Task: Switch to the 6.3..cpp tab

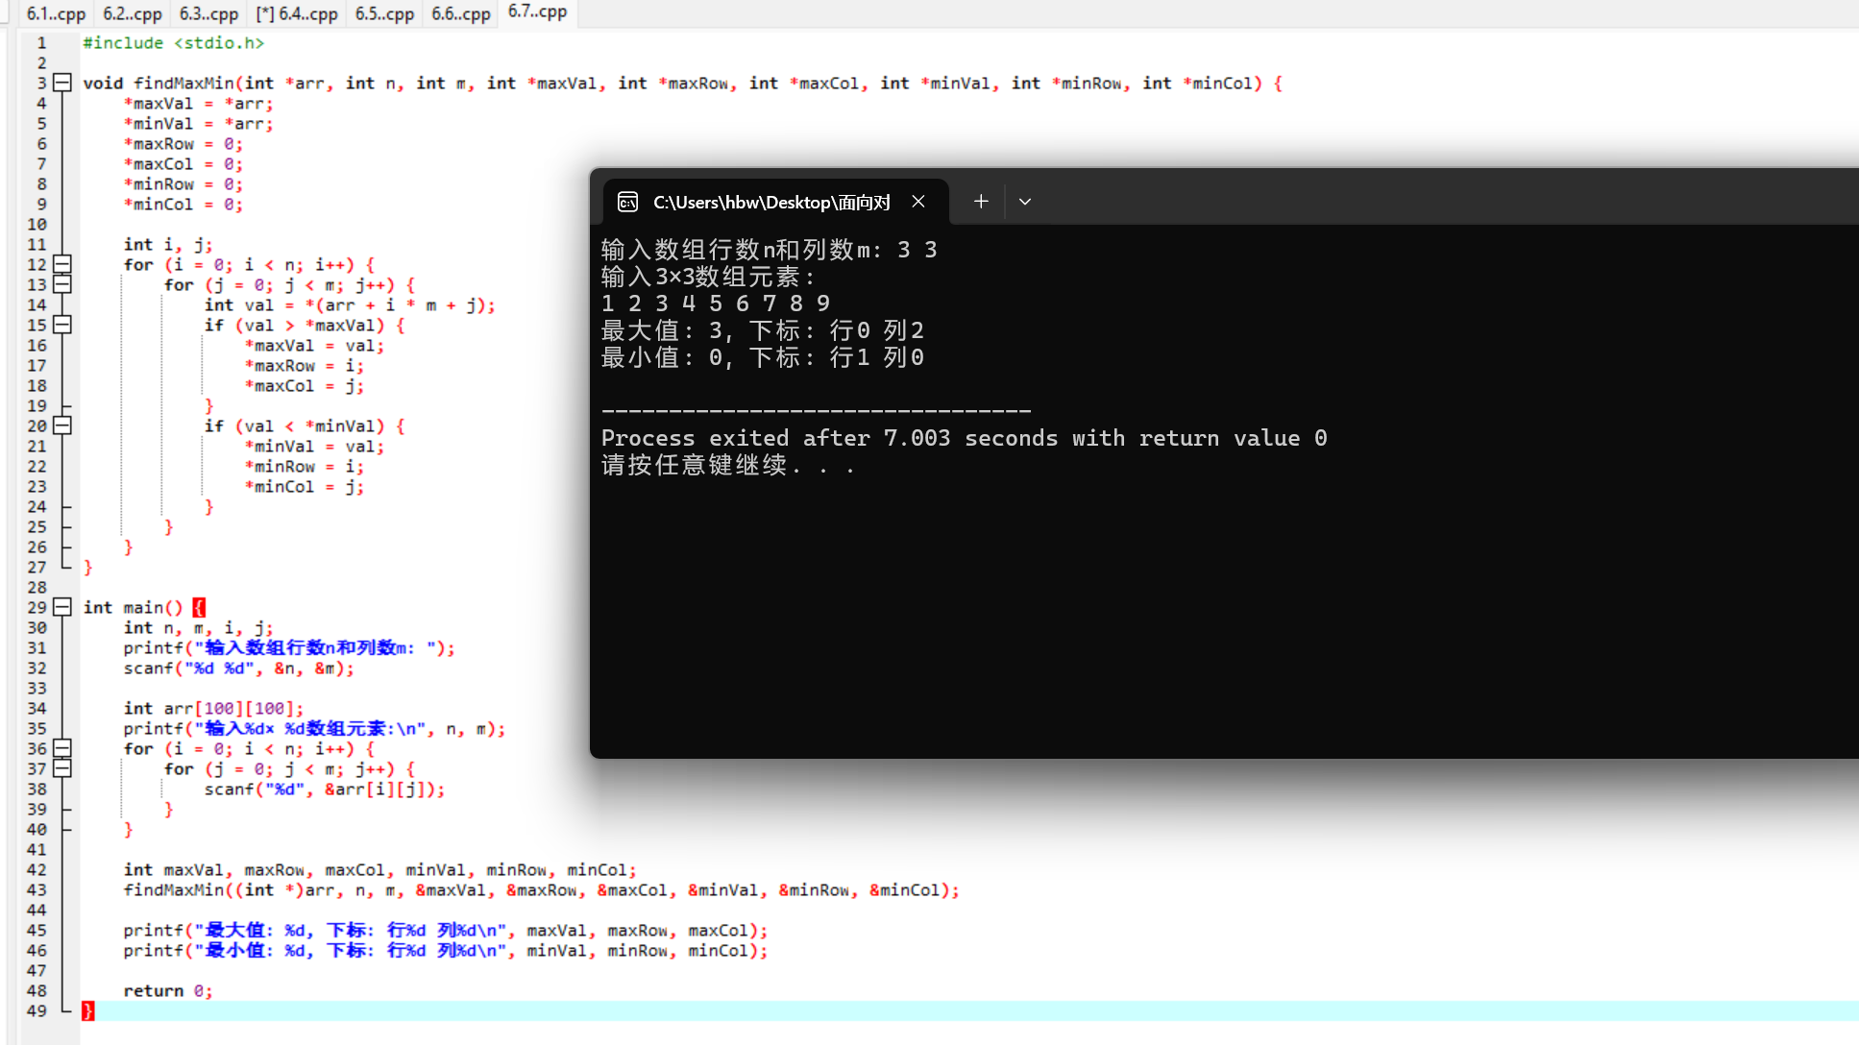Action: (208, 13)
